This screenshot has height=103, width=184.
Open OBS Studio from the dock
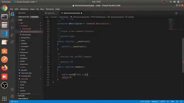pyautogui.click(x=5, y=85)
